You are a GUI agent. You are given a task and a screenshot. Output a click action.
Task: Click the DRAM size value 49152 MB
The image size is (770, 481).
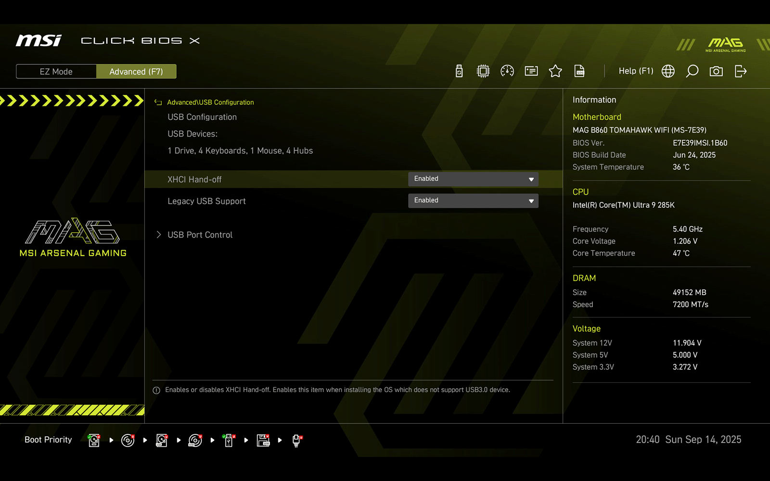coord(690,292)
